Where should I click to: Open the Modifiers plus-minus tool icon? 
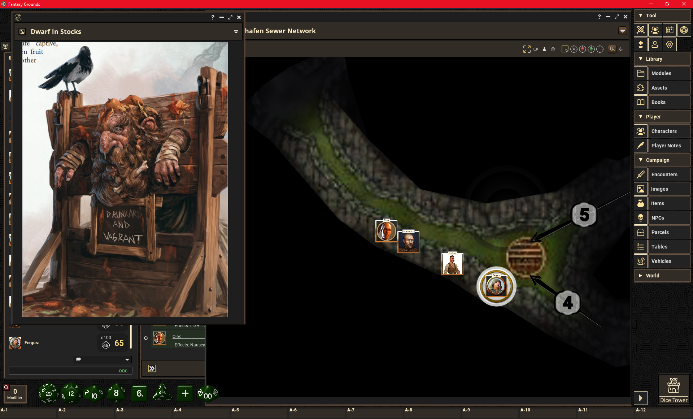pos(641,44)
